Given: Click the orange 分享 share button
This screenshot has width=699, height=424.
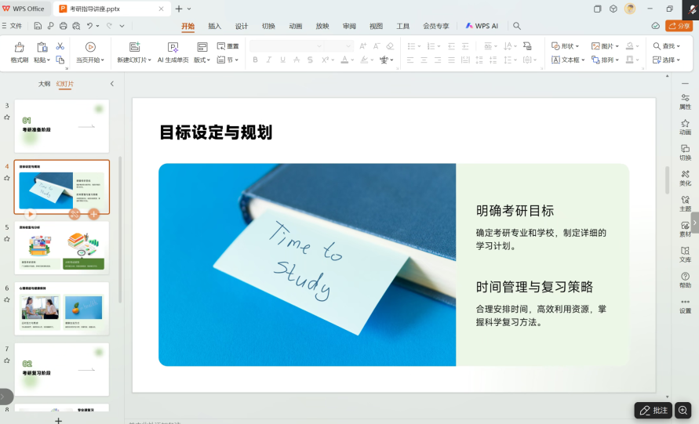Looking at the screenshot, I should pos(679,26).
